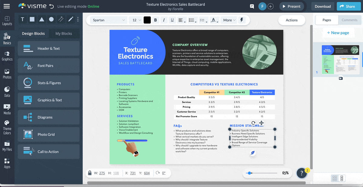
Task: Toggle bold formatting
Action: tap(155, 20)
